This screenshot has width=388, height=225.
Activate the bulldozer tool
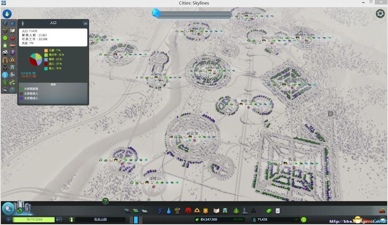pos(383,211)
